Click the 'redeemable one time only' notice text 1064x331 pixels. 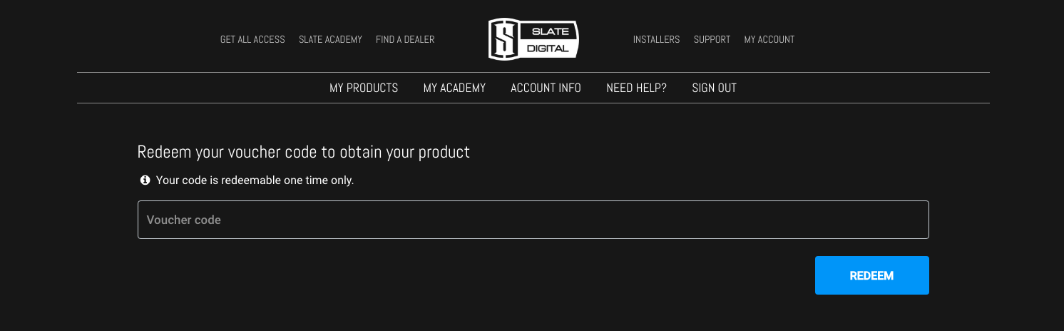pos(255,180)
